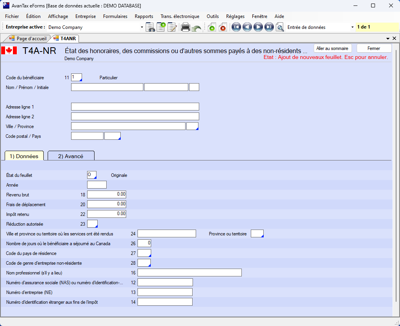This screenshot has width=400, height=326.
Task: Click the printer icon in toolbar
Action: [186, 27]
